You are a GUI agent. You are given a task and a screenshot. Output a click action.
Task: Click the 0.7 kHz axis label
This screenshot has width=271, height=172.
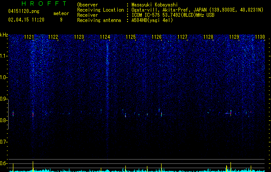(3, 142)
